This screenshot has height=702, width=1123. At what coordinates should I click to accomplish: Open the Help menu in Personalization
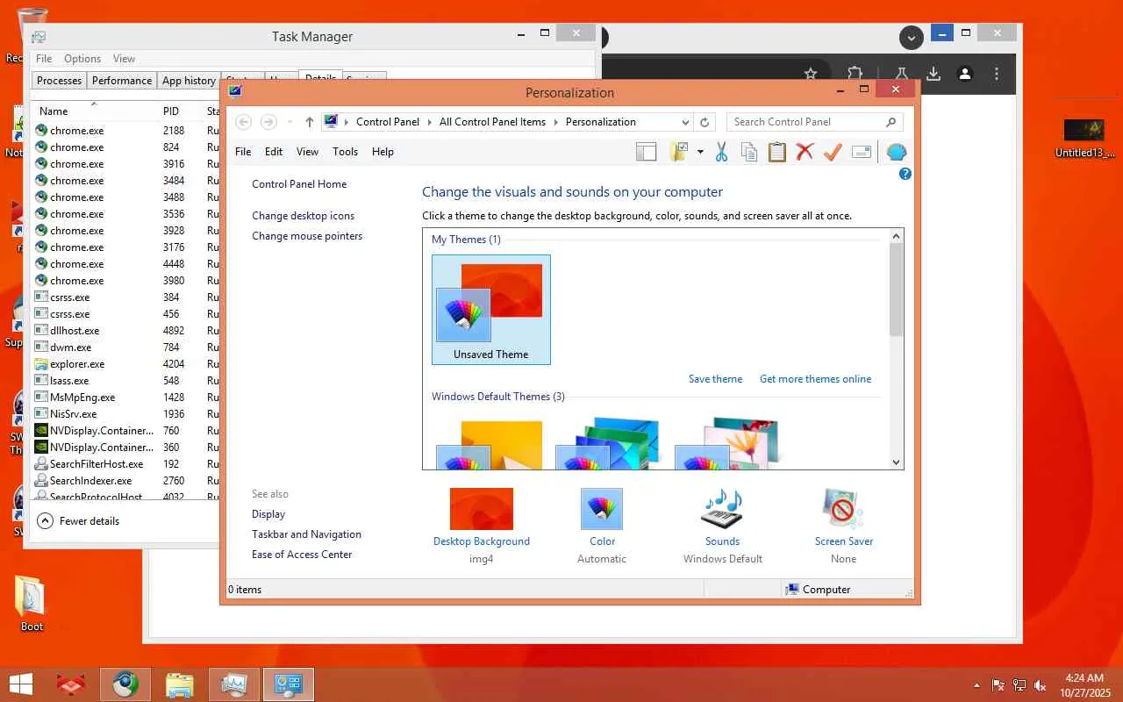click(x=383, y=152)
